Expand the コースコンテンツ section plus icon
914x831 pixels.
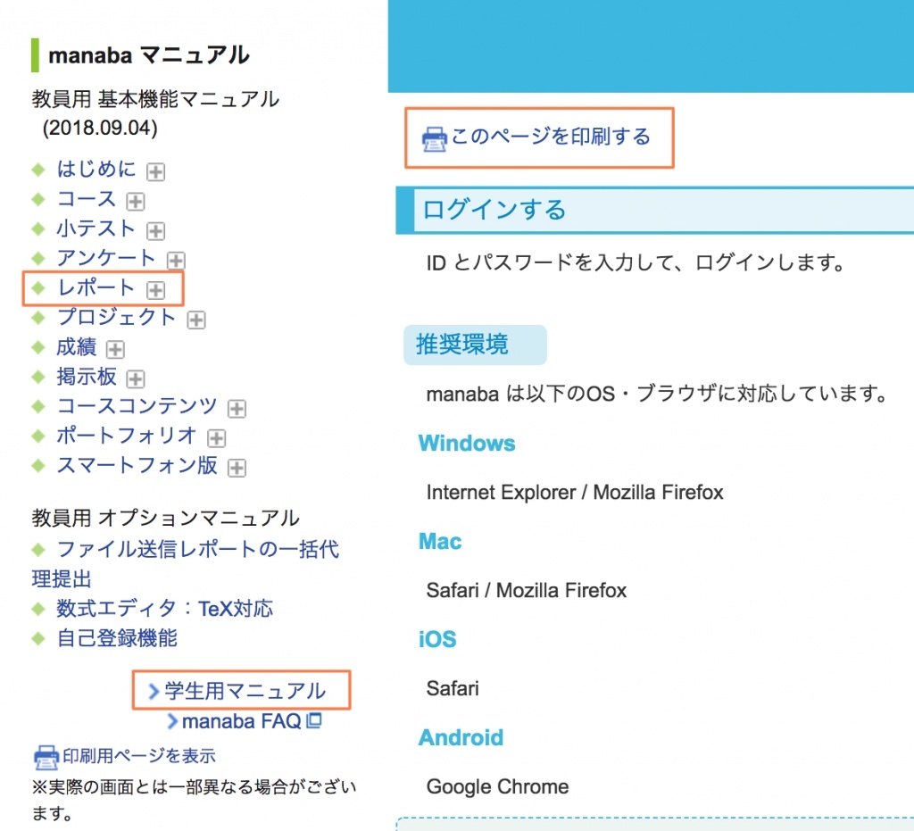[x=237, y=409]
